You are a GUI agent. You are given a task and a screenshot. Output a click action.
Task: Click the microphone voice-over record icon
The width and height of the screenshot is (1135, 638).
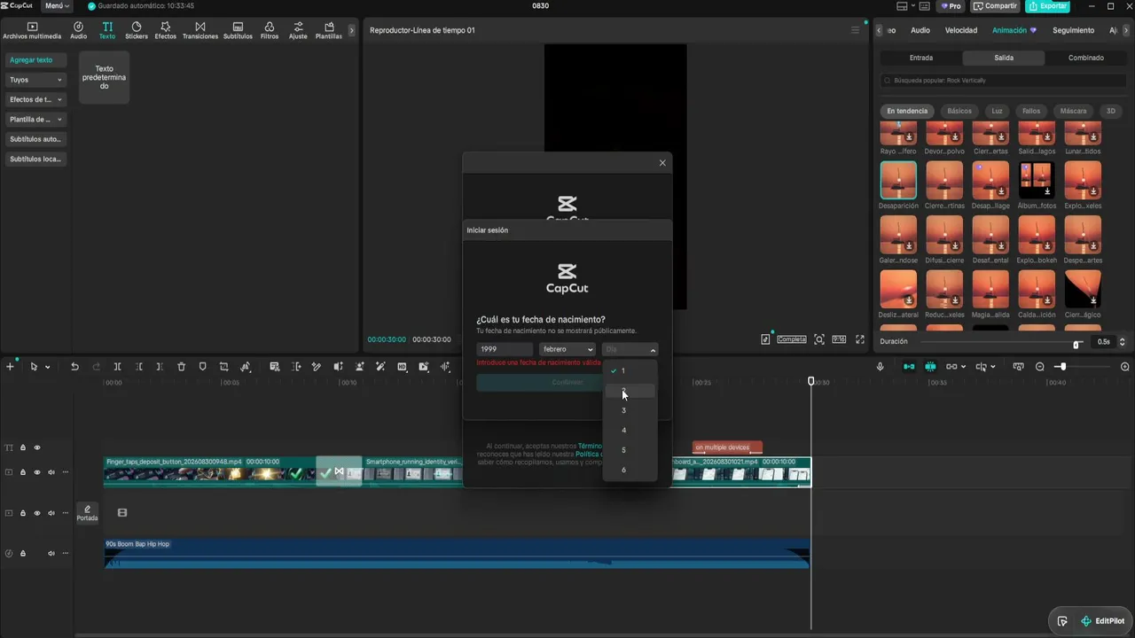pyautogui.click(x=881, y=367)
